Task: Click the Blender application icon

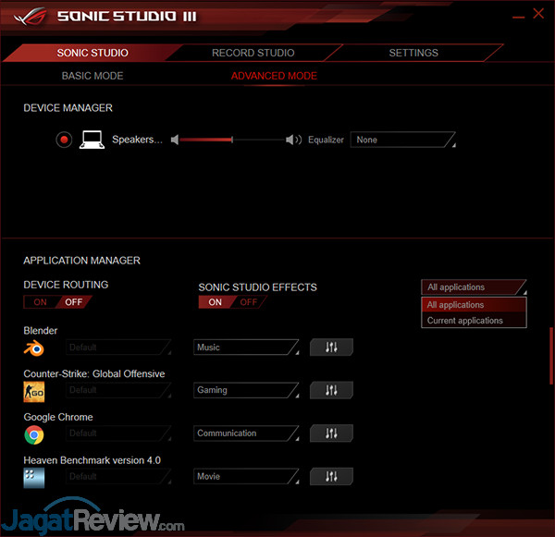Action: click(34, 348)
